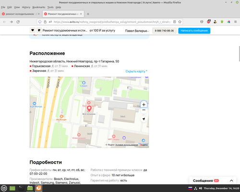Viewport: 240px width, 192px height.
Task: Click the network icon in system tray
Action: (x=195, y=188)
